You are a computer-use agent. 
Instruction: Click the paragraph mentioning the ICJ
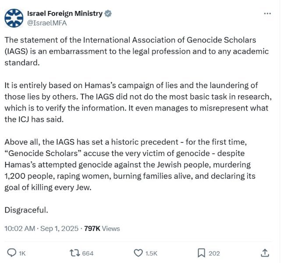click(x=138, y=102)
